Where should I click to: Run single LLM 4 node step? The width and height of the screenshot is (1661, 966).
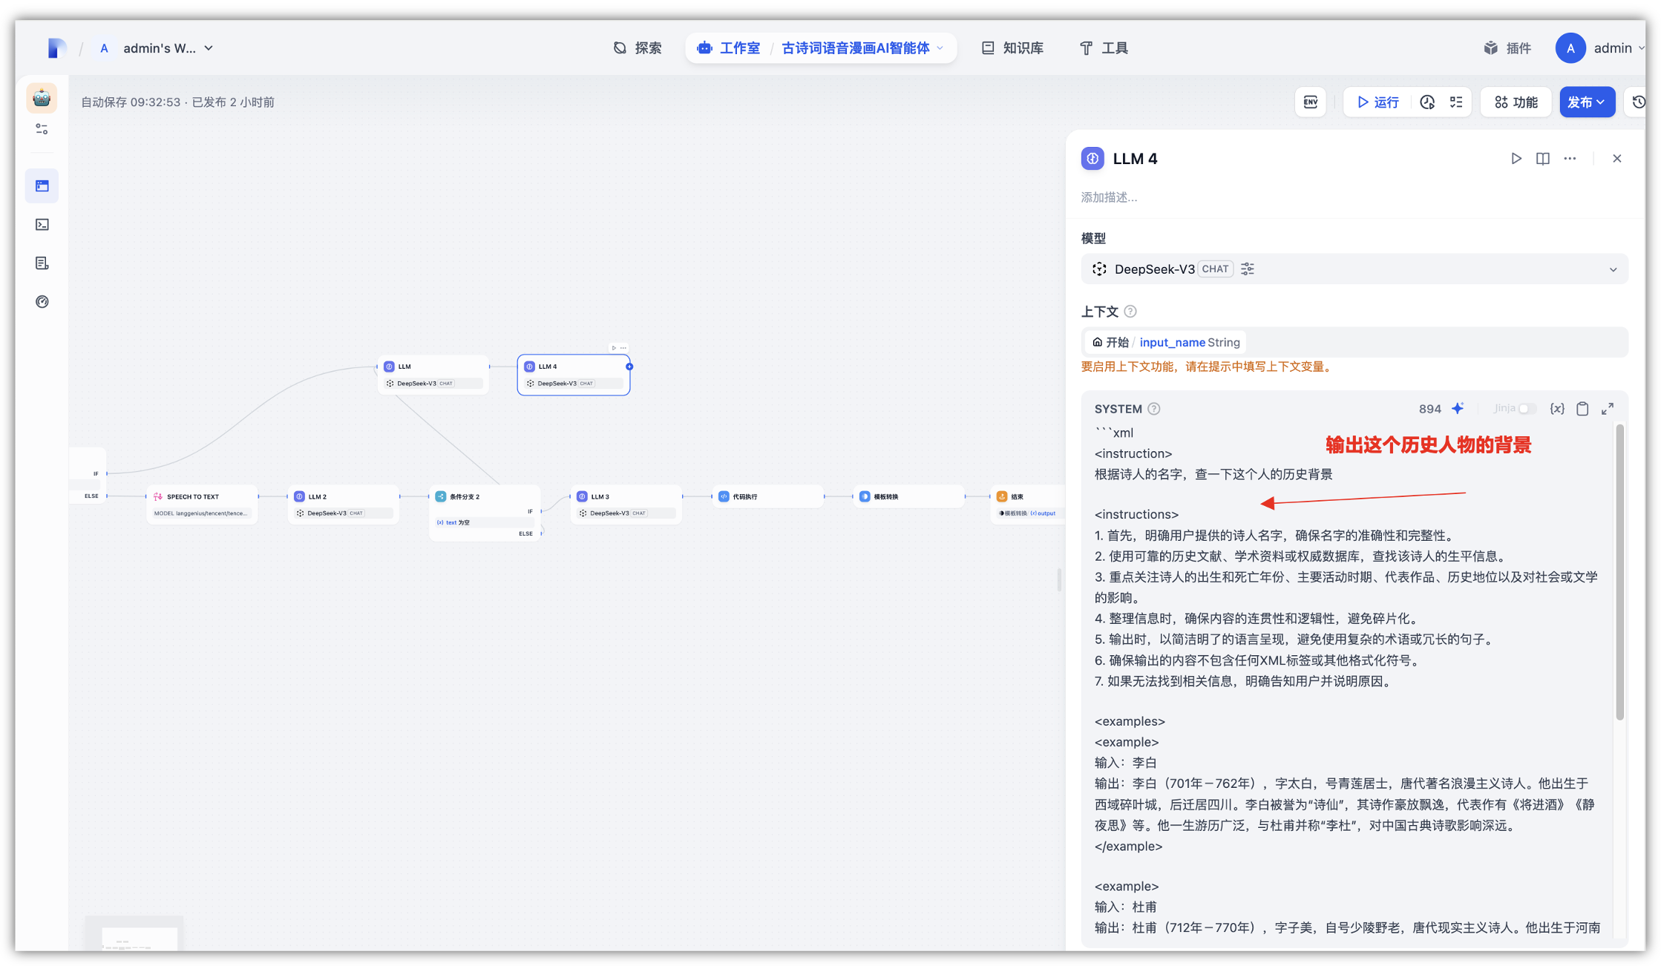1516,159
